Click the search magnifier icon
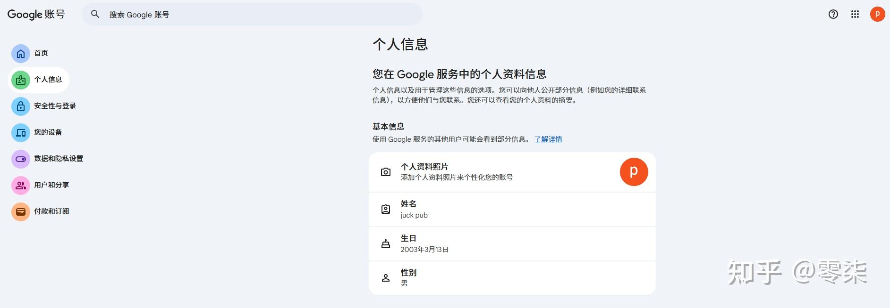This screenshot has width=890, height=308. coord(95,14)
